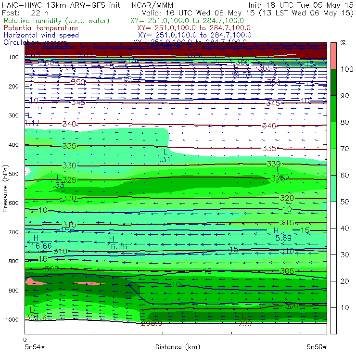Click the '%' unit above the colorbar
The width and height of the screenshot is (356, 356).
(343, 43)
